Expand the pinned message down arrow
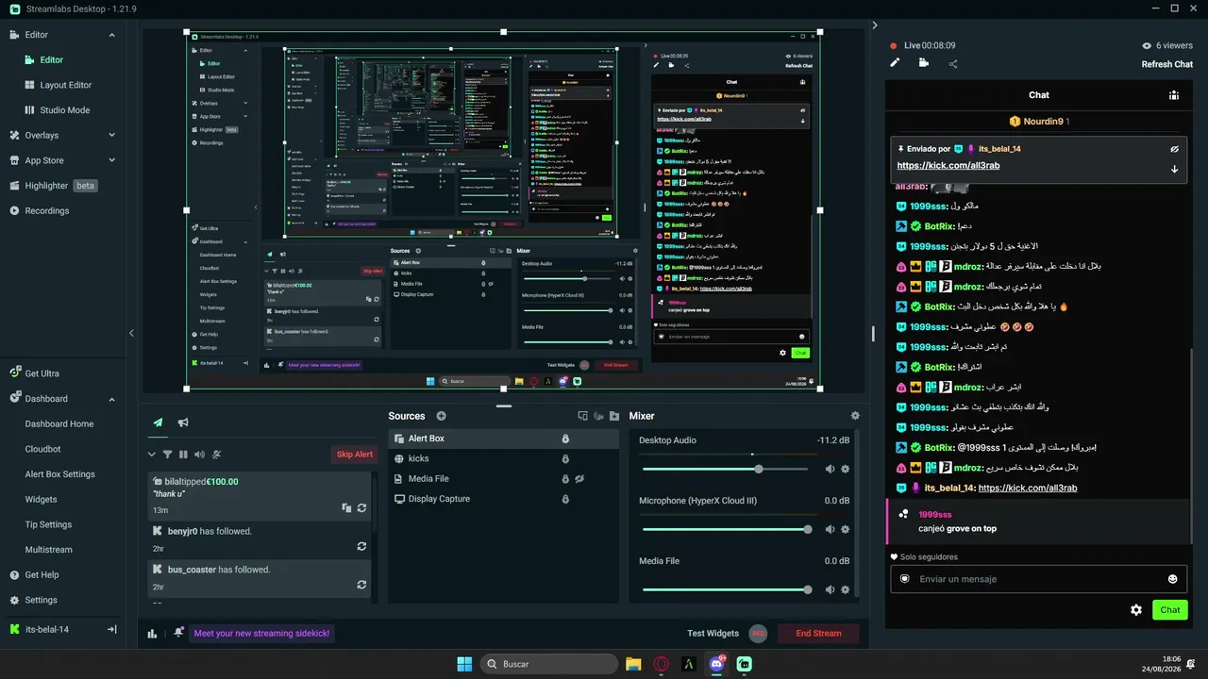Screen dimensions: 1208x679 tap(1174, 170)
